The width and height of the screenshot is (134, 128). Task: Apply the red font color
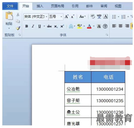(x=89, y=26)
